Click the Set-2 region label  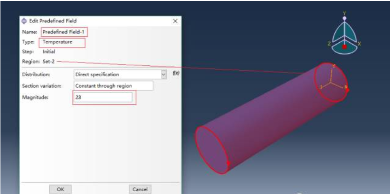pos(48,62)
